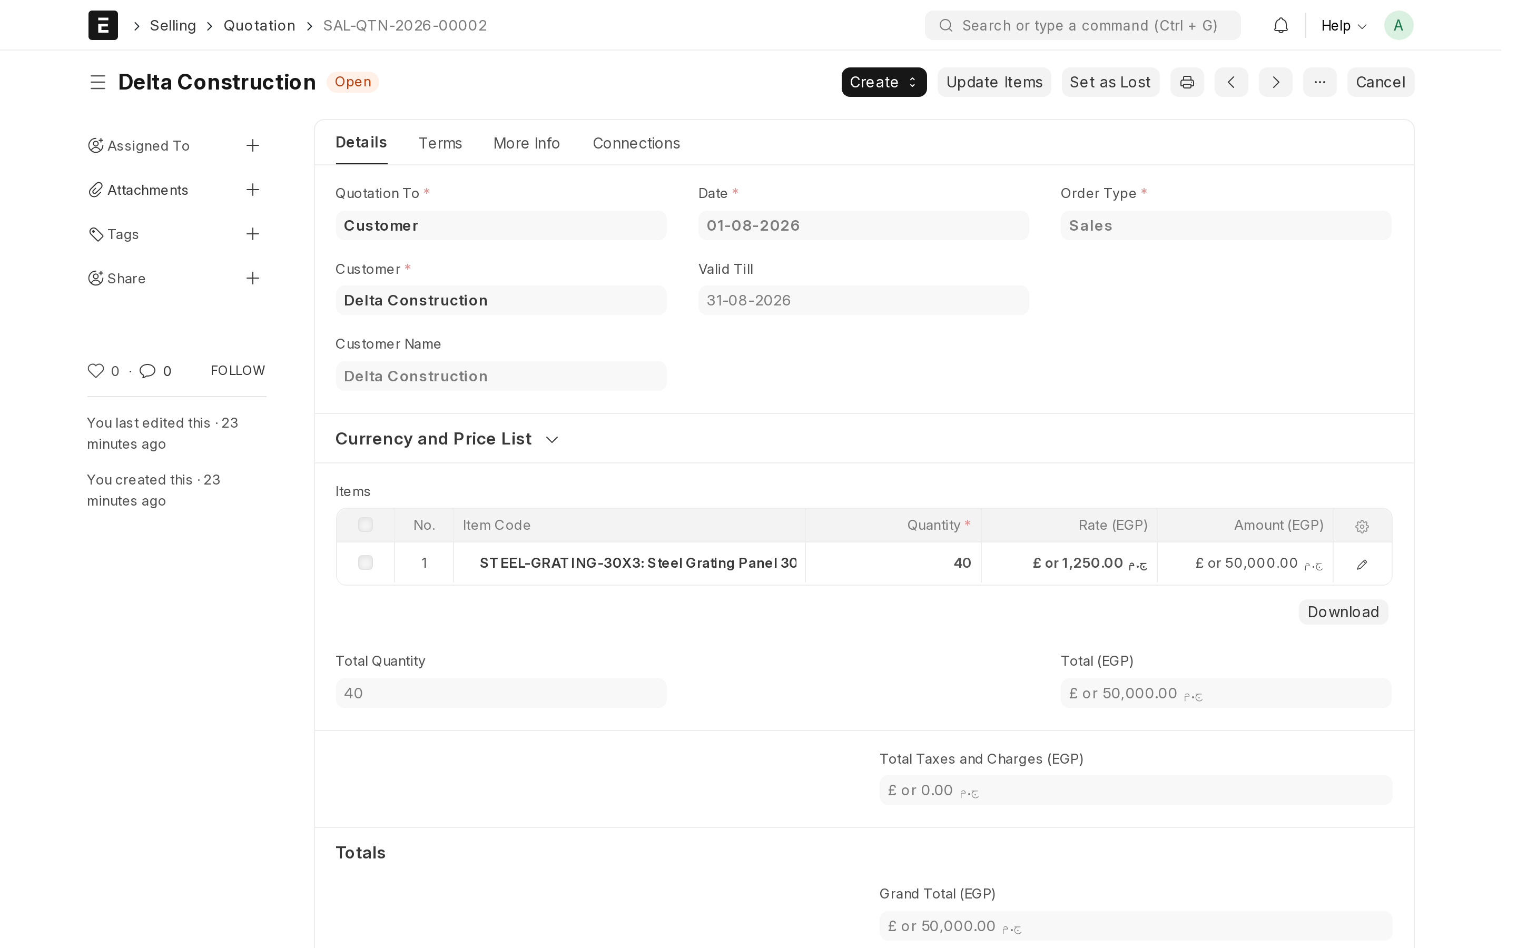Open comments bubble icon

tap(147, 371)
